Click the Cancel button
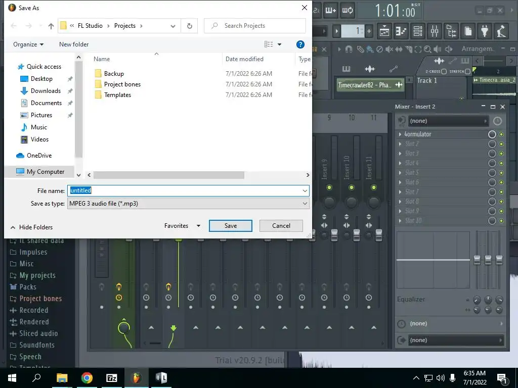Image resolution: width=518 pixels, height=388 pixels. [281, 226]
